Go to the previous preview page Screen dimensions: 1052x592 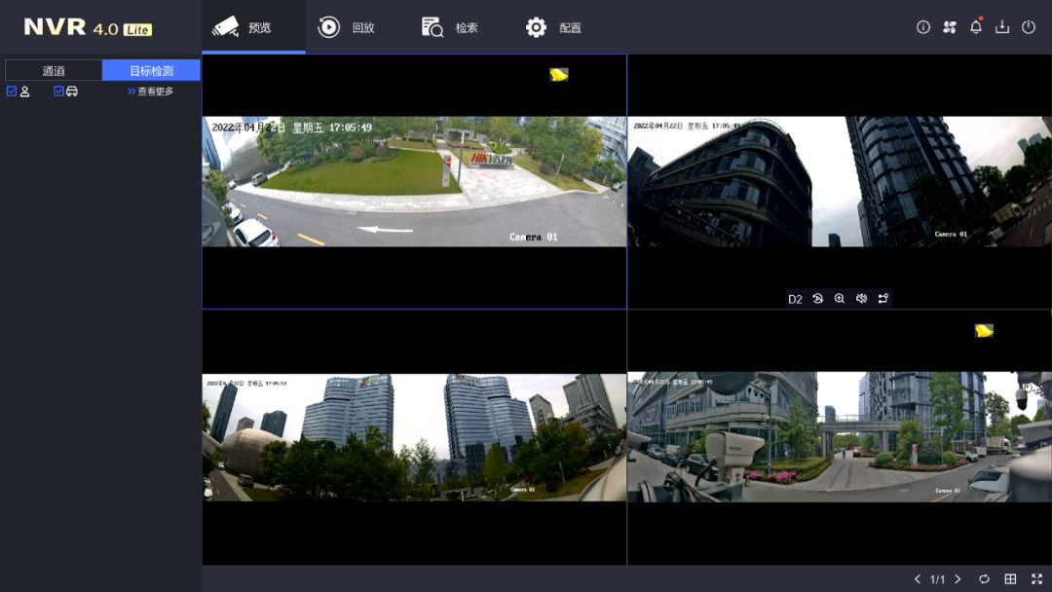click(x=917, y=579)
